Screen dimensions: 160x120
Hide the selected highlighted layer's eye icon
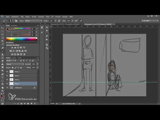coord(7,84)
